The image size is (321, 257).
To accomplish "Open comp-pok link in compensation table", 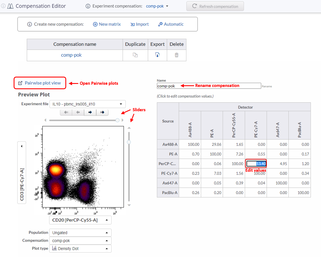I will click(x=71, y=55).
